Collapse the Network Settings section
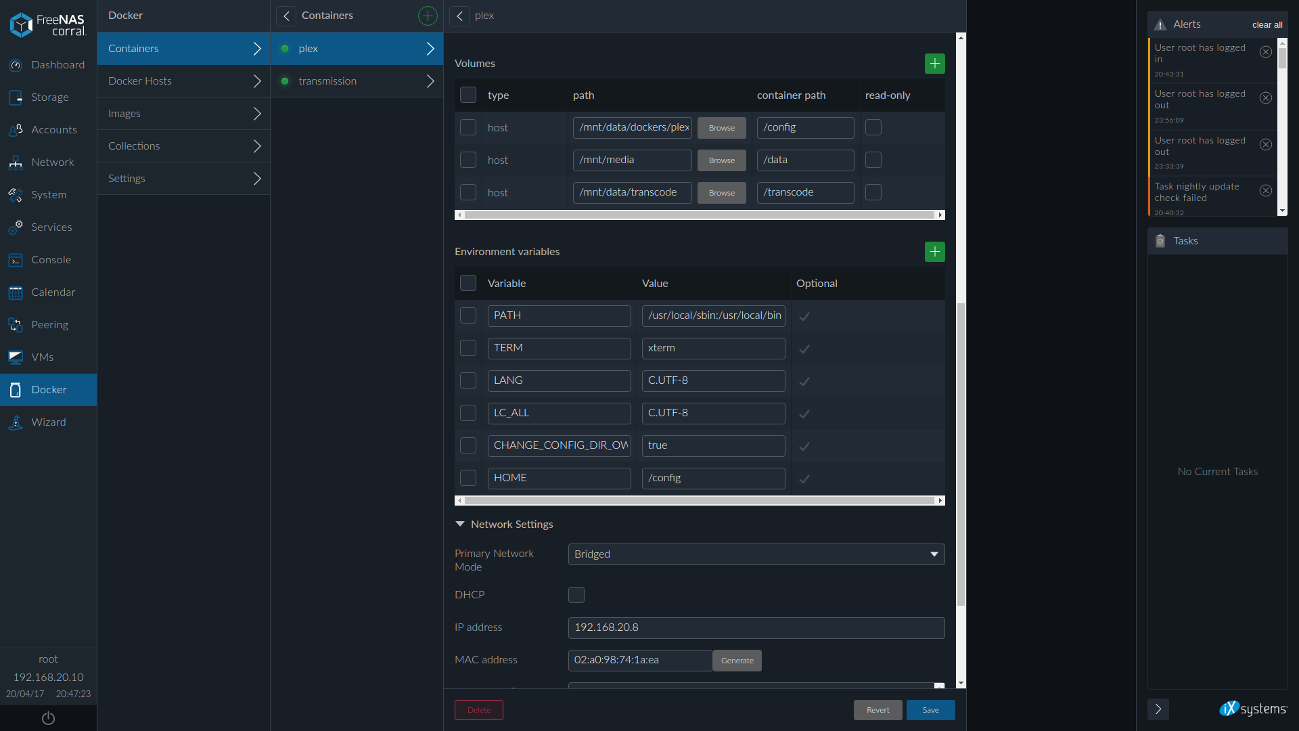 coord(460,525)
